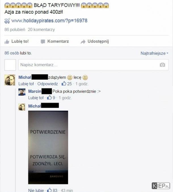Click the thumbs-up icon beside Lubię to!
173x192 pixels.
(7, 42)
